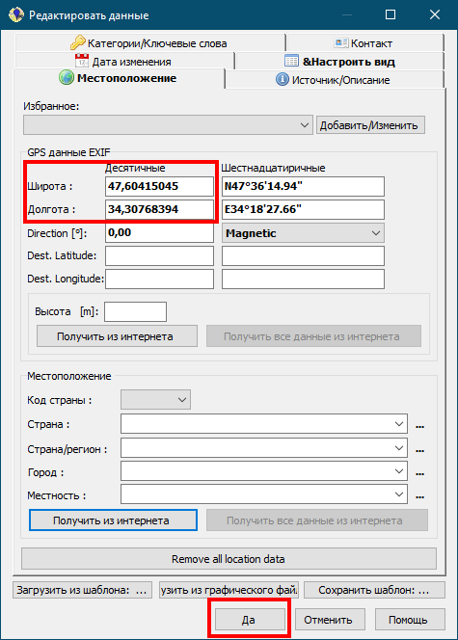Screen dimensions: 458x640
Task: Open the Код страны dropdown
Action: click(x=155, y=400)
